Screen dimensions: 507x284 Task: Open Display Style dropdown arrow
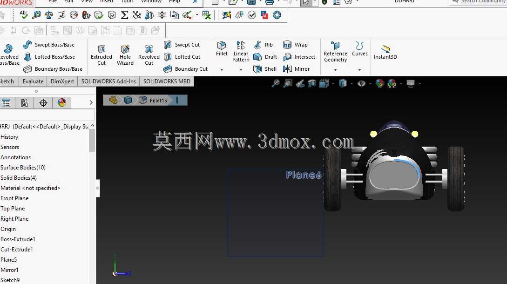point(352,83)
